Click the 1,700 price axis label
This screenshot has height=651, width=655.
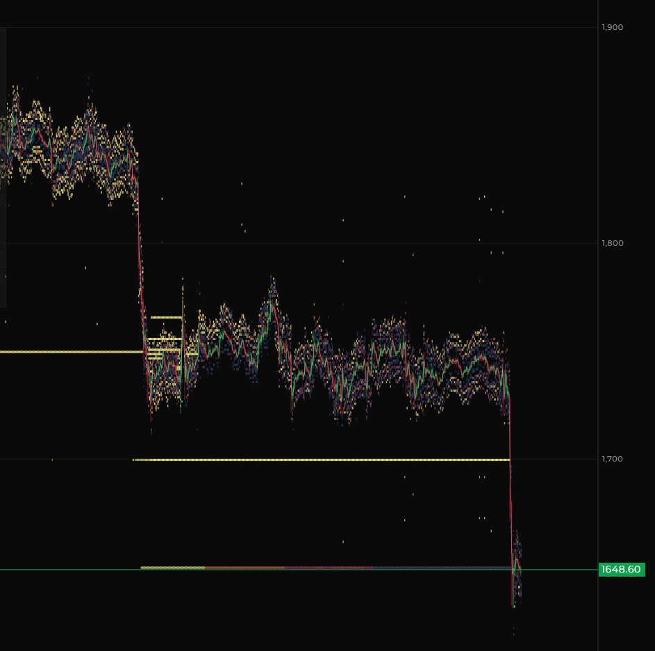point(612,459)
